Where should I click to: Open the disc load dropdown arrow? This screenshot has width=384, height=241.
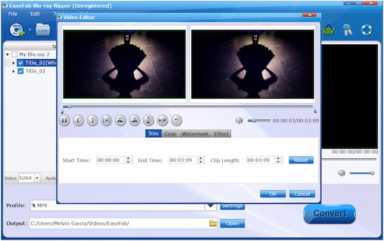pos(29,29)
